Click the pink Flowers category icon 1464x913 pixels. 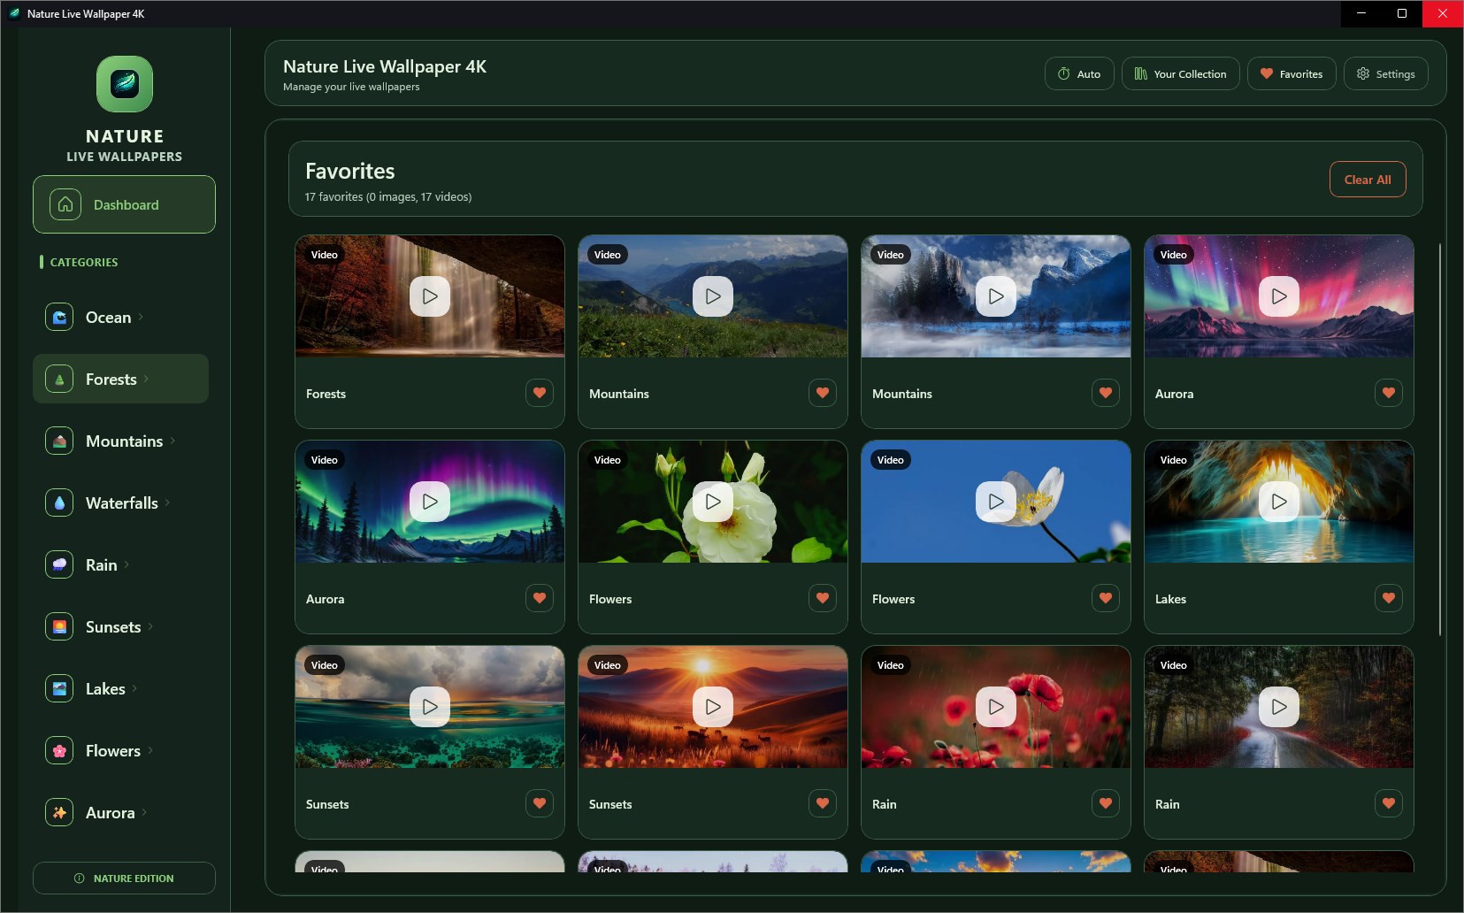click(59, 750)
